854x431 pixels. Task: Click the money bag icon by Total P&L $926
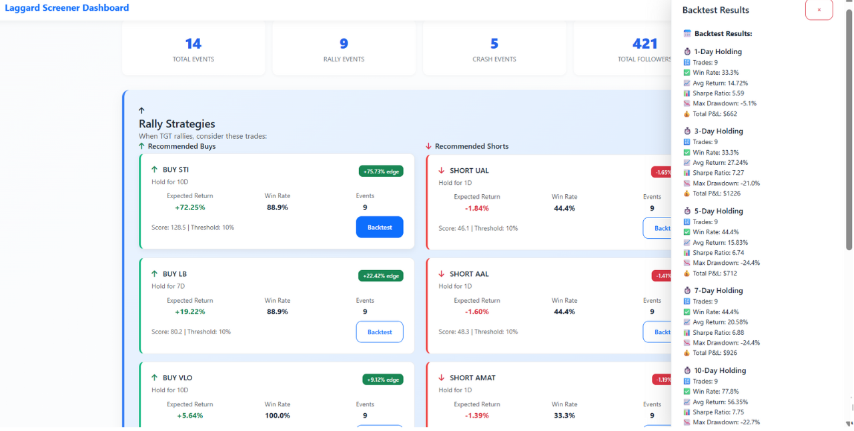click(x=687, y=353)
